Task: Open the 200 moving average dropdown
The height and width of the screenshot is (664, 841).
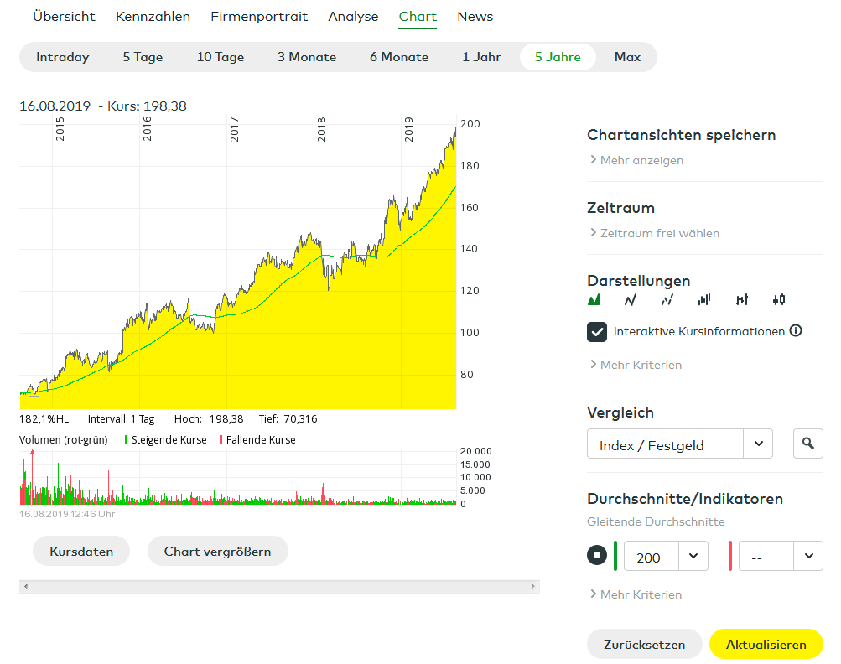Action: [x=693, y=557]
